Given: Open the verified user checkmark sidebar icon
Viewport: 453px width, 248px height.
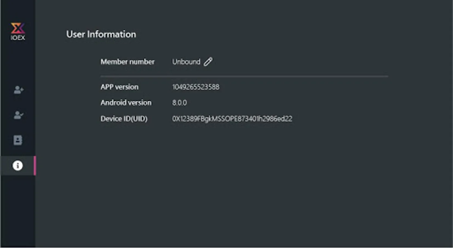Looking at the screenshot, I should pyautogui.click(x=18, y=115).
